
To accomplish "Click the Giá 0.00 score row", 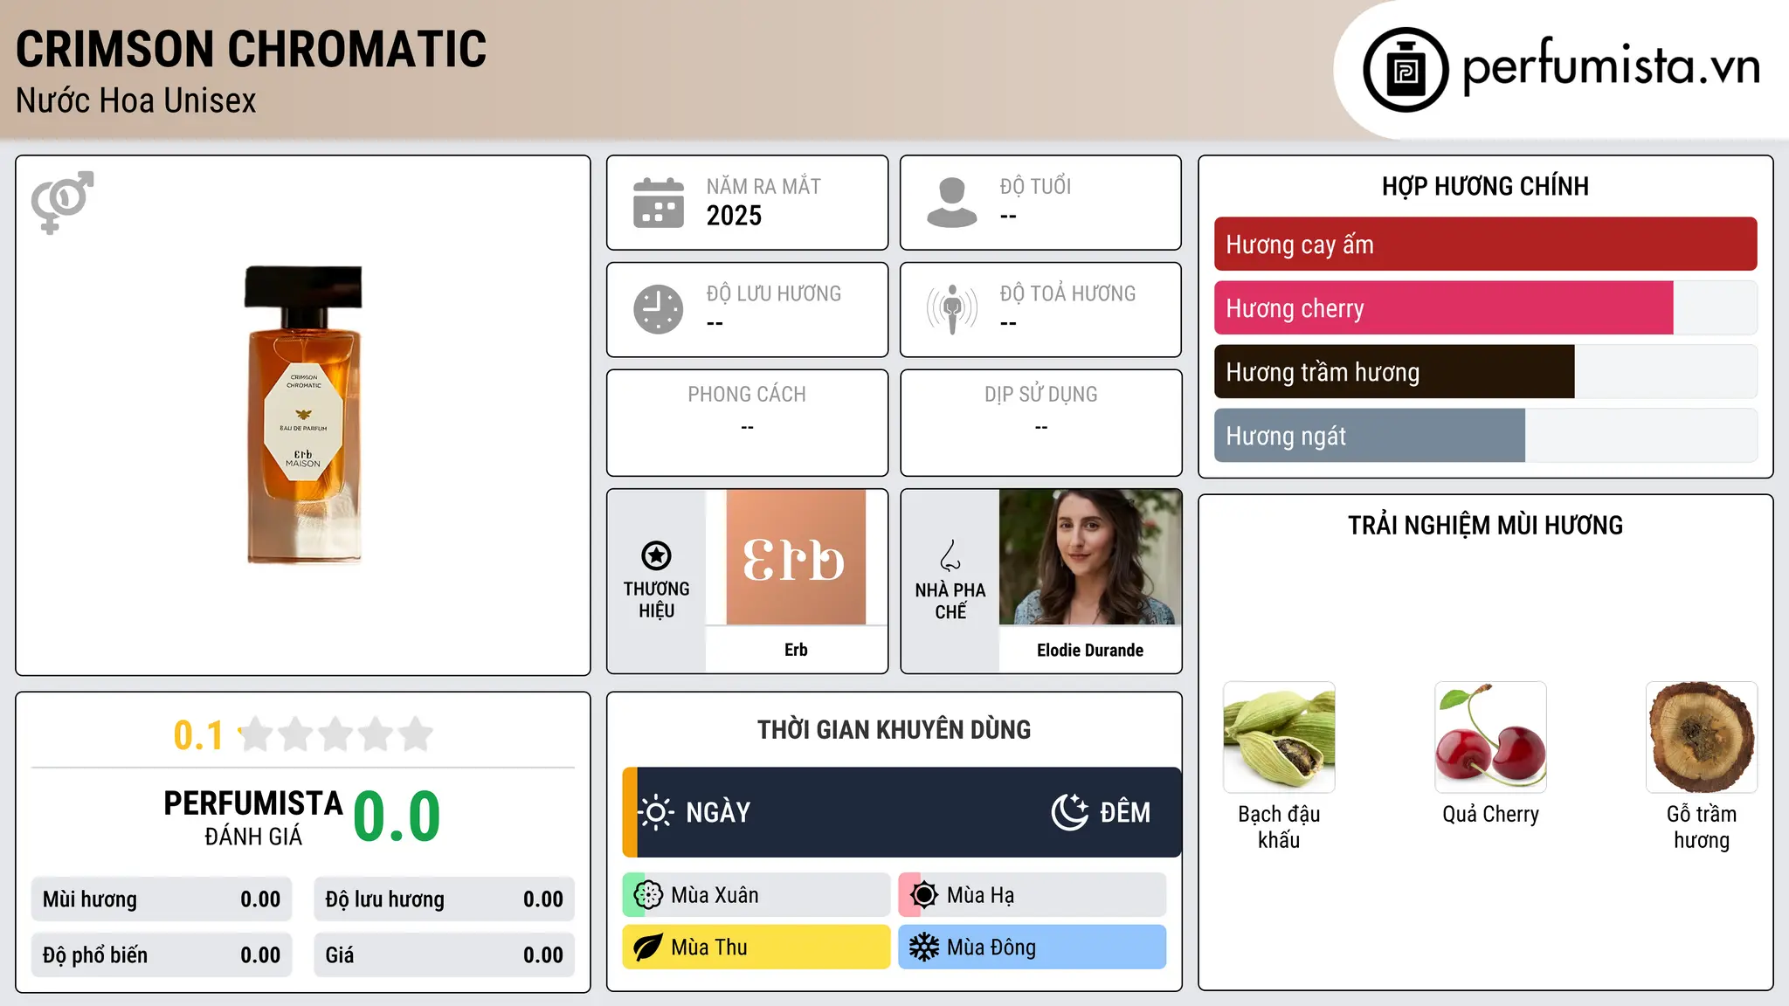I will pyautogui.click(x=444, y=955).
